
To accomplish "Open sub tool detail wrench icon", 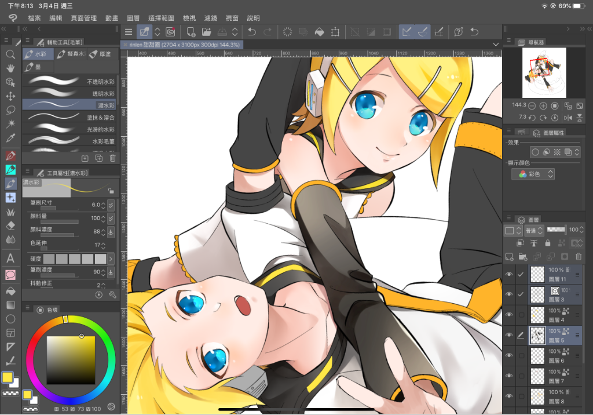I will (113, 294).
